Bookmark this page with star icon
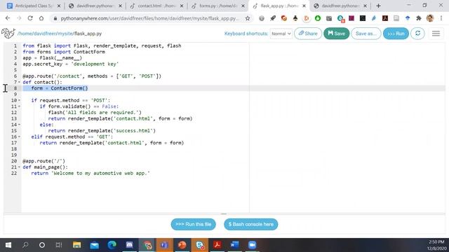Image resolution: width=449 pixels, height=252 pixels. (x=248, y=18)
